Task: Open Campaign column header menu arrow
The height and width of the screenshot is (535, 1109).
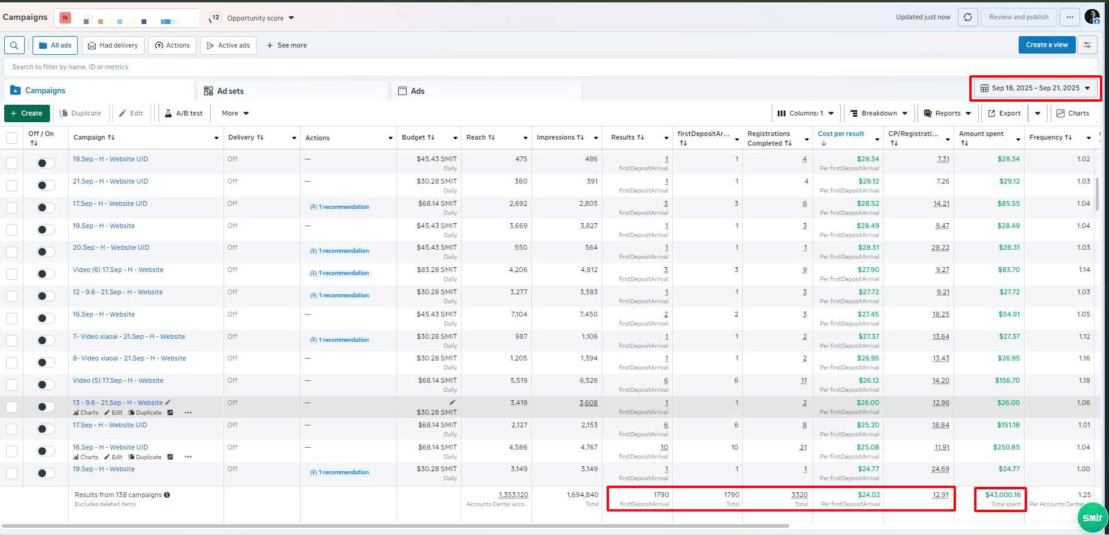Action: point(216,138)
